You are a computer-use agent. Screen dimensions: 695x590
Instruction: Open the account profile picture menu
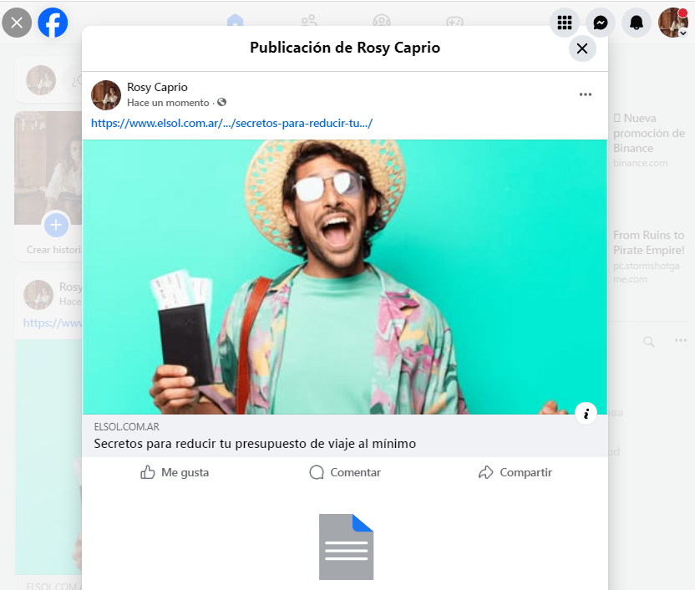click(x=672, y=23)
